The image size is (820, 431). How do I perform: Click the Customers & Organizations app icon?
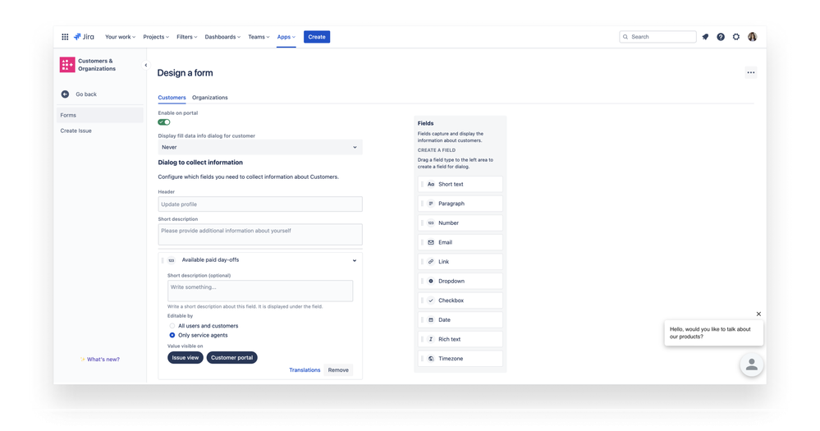[67, 64]
